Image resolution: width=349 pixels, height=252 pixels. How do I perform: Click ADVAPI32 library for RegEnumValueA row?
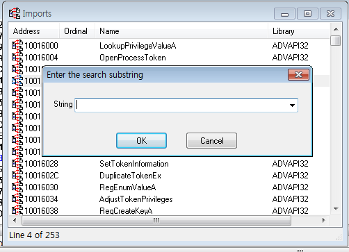click(291, 187)
